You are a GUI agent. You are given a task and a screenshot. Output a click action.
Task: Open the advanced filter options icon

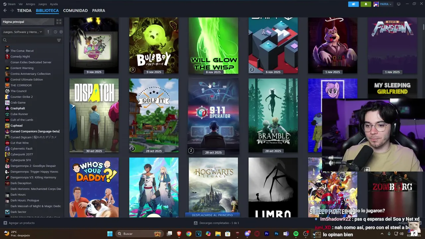coord(59,40)
